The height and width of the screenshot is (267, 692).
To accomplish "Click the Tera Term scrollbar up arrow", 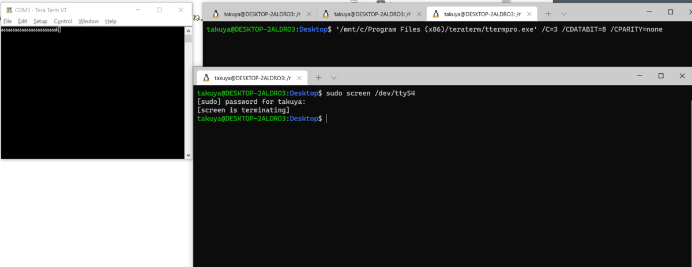I will [188, 30].
